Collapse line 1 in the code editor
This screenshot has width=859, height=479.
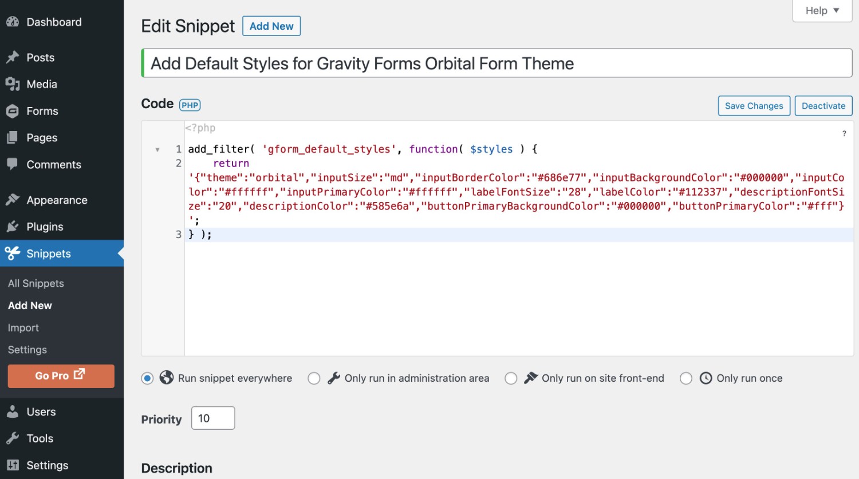(x=158, y=149)
